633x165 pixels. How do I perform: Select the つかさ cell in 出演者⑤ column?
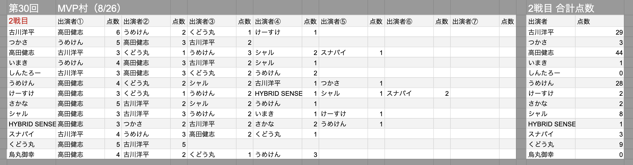coord(343,83)
